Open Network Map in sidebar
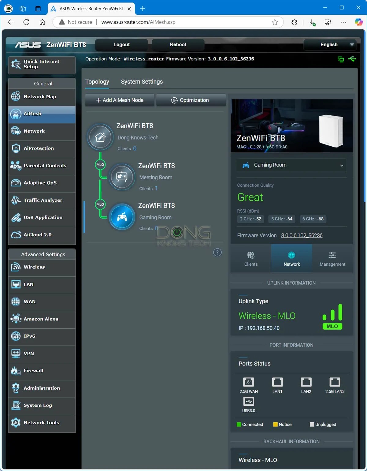 (42, 97)
